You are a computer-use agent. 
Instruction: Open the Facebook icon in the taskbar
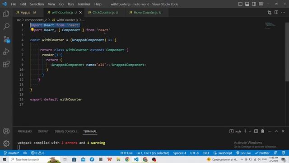pos(92,159)
